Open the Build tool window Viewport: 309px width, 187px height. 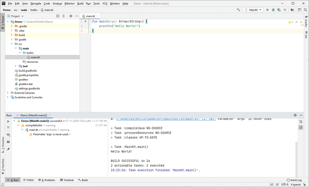(x=83, y=180)
